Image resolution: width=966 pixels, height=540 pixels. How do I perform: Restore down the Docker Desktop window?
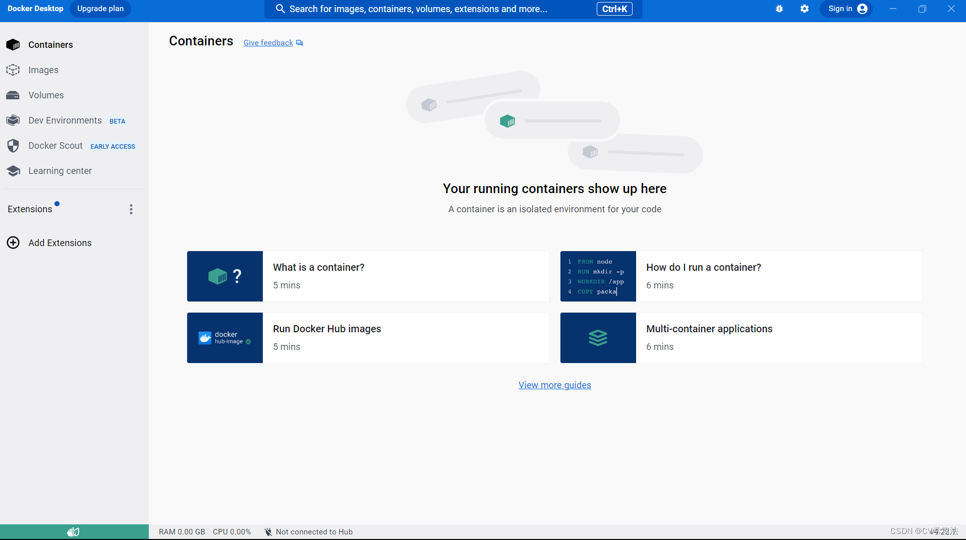click(x=922, y=9)
